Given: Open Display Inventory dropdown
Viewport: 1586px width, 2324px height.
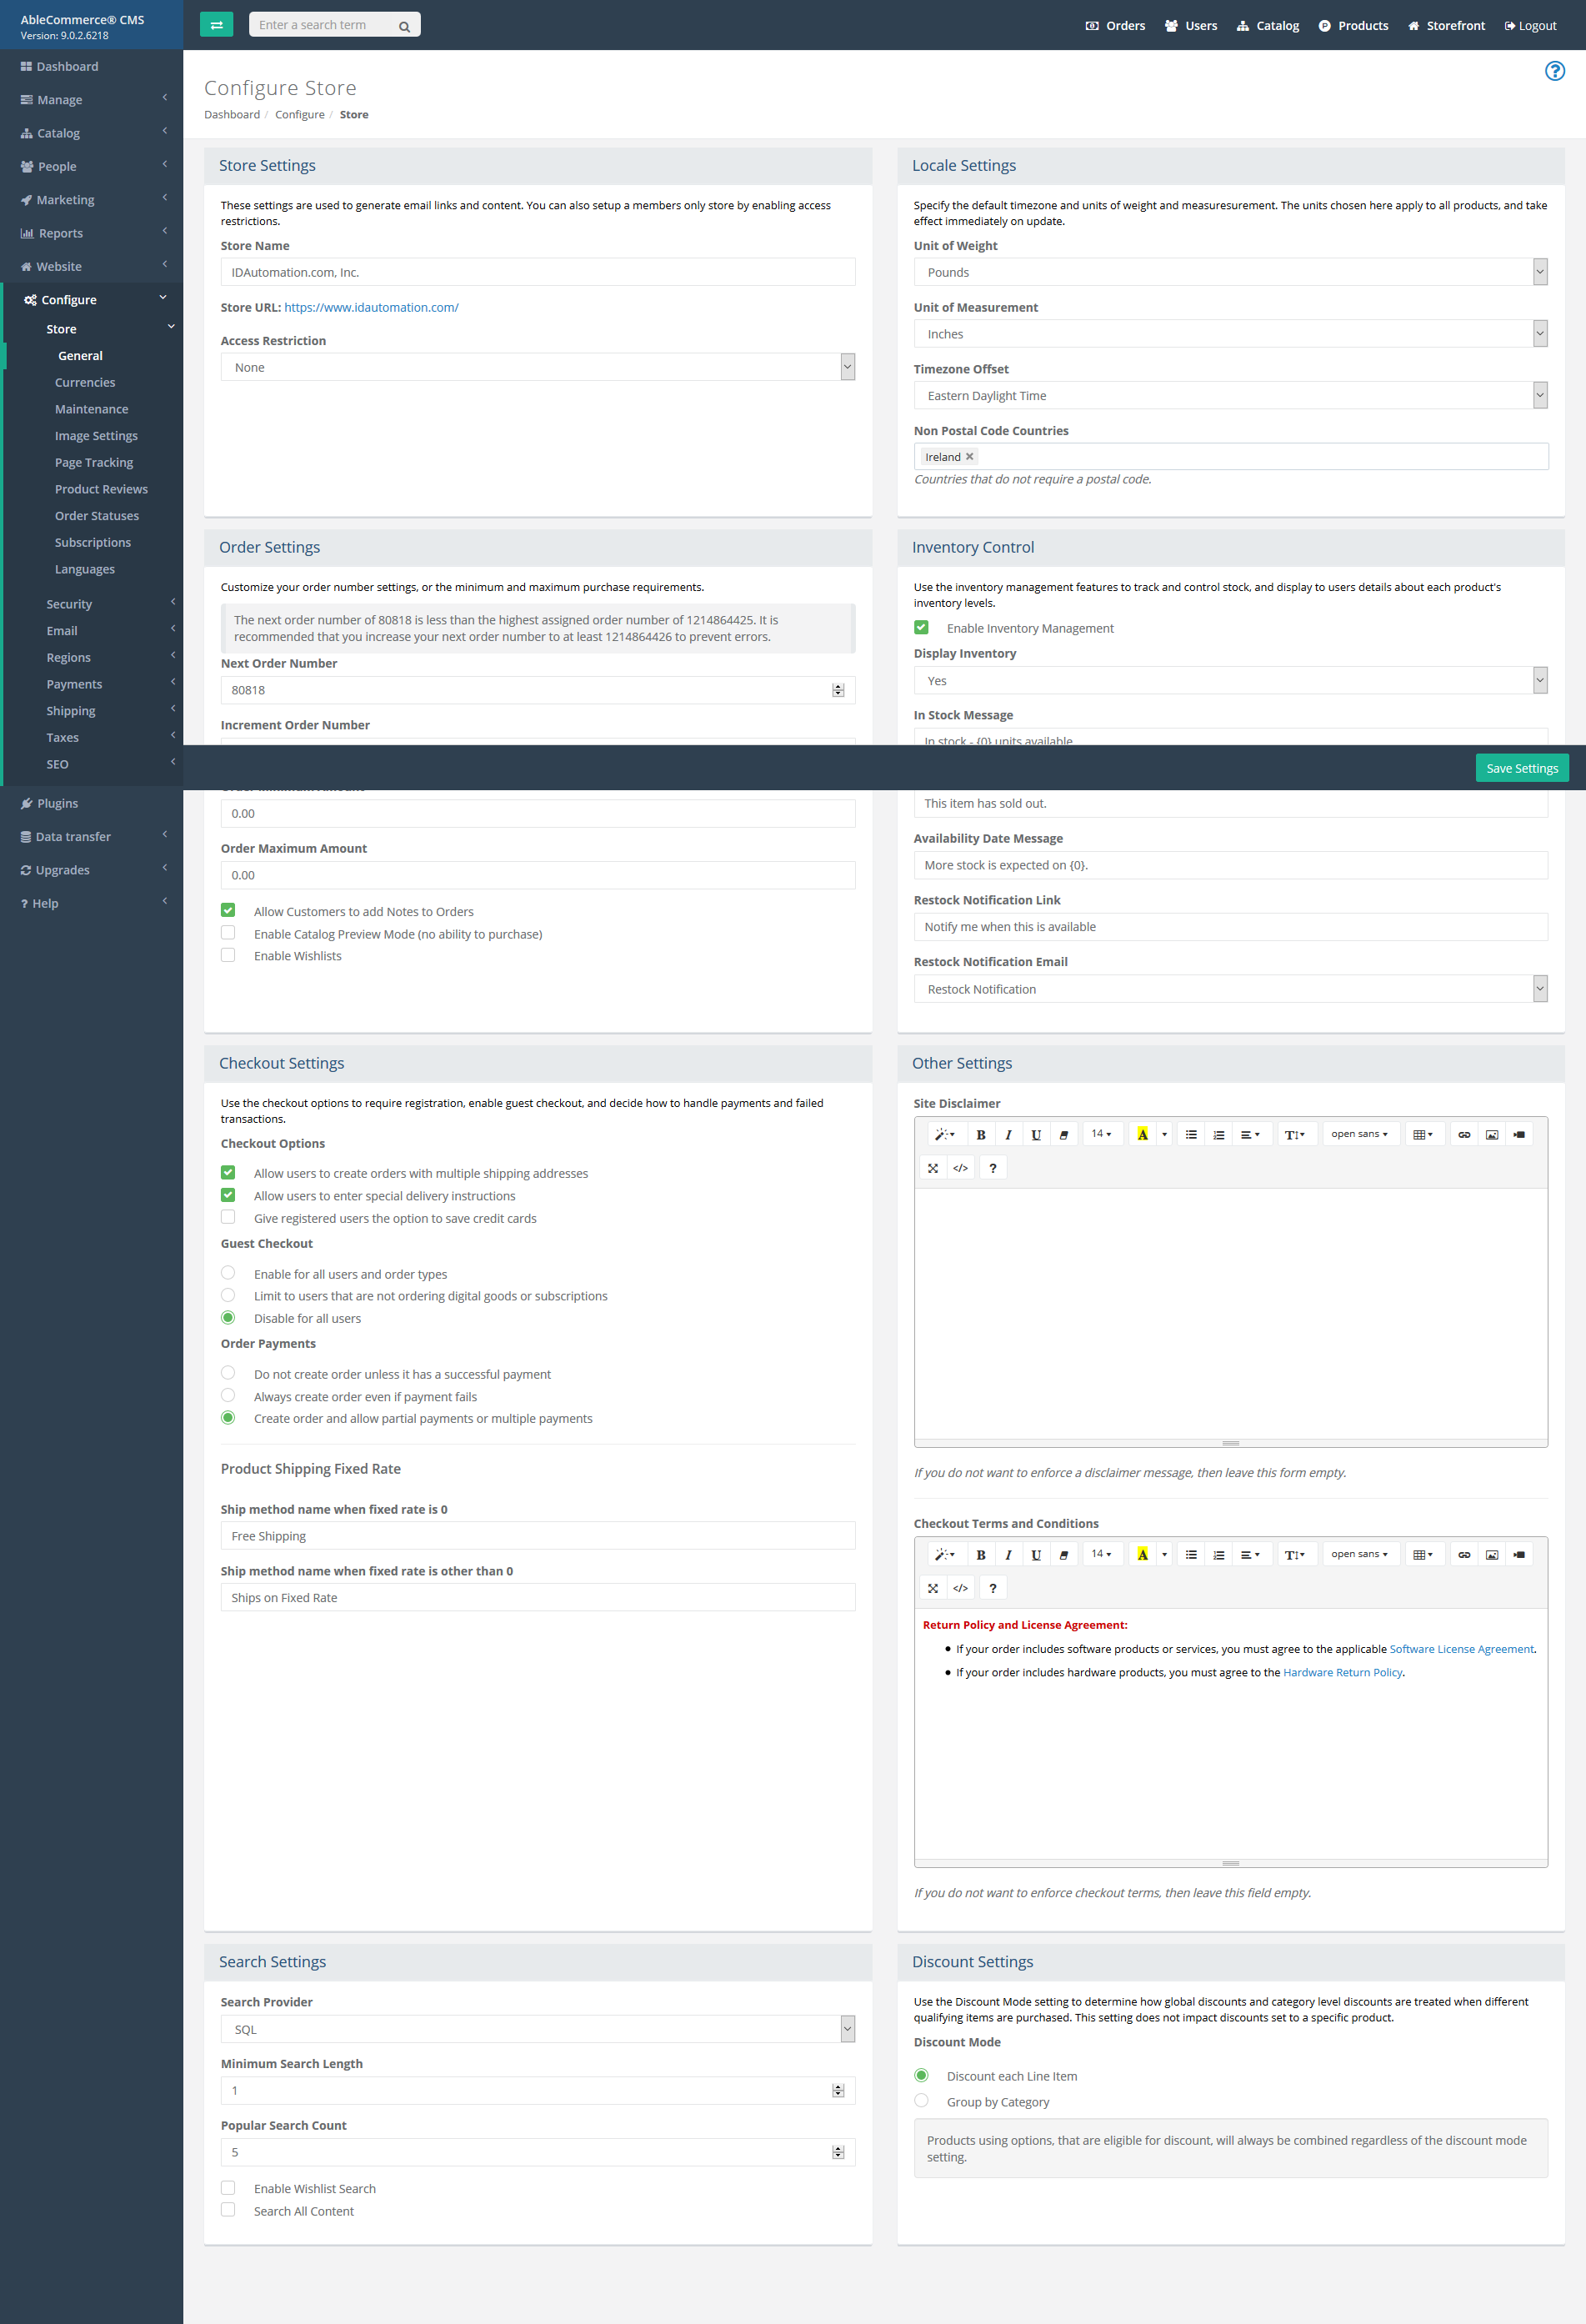Looking at the screenshot, I should pyautogui.click(x=1230, y=681).
